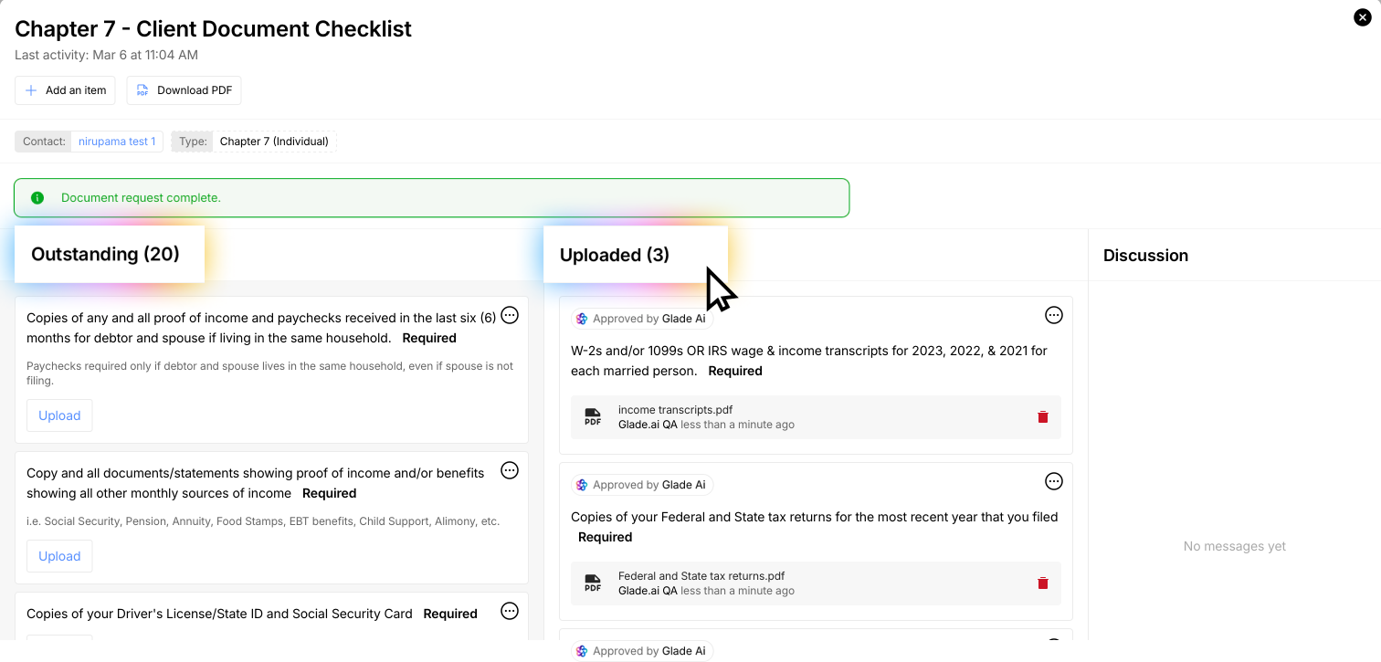Click the income transcripts PDF file icon
The image size is (1381, 662).
tap(593, 417)
